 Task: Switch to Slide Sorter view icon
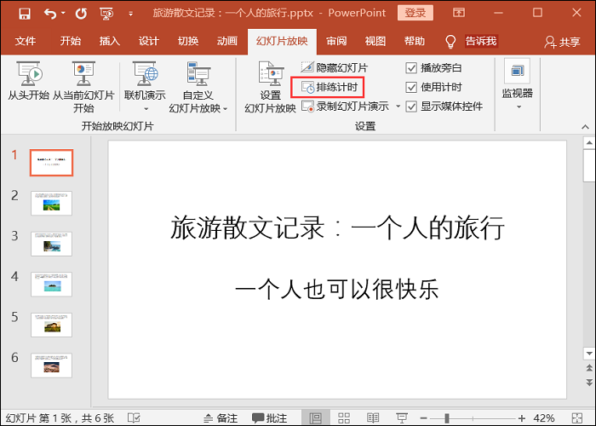(x=344, y=418)
